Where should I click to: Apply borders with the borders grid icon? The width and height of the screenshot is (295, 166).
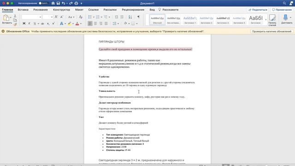pos(133,24)
